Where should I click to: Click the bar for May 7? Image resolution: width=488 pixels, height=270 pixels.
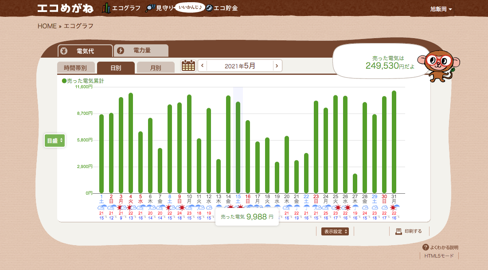(x=160, y=171)
